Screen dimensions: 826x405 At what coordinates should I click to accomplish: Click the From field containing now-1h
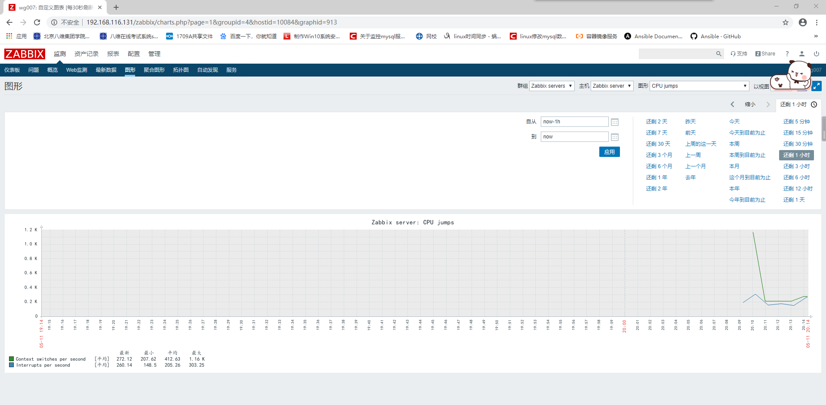[574, 122]
